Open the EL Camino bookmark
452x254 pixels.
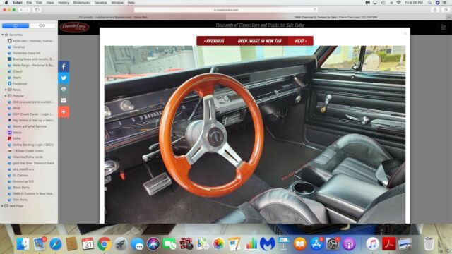(x=18, y=176)
